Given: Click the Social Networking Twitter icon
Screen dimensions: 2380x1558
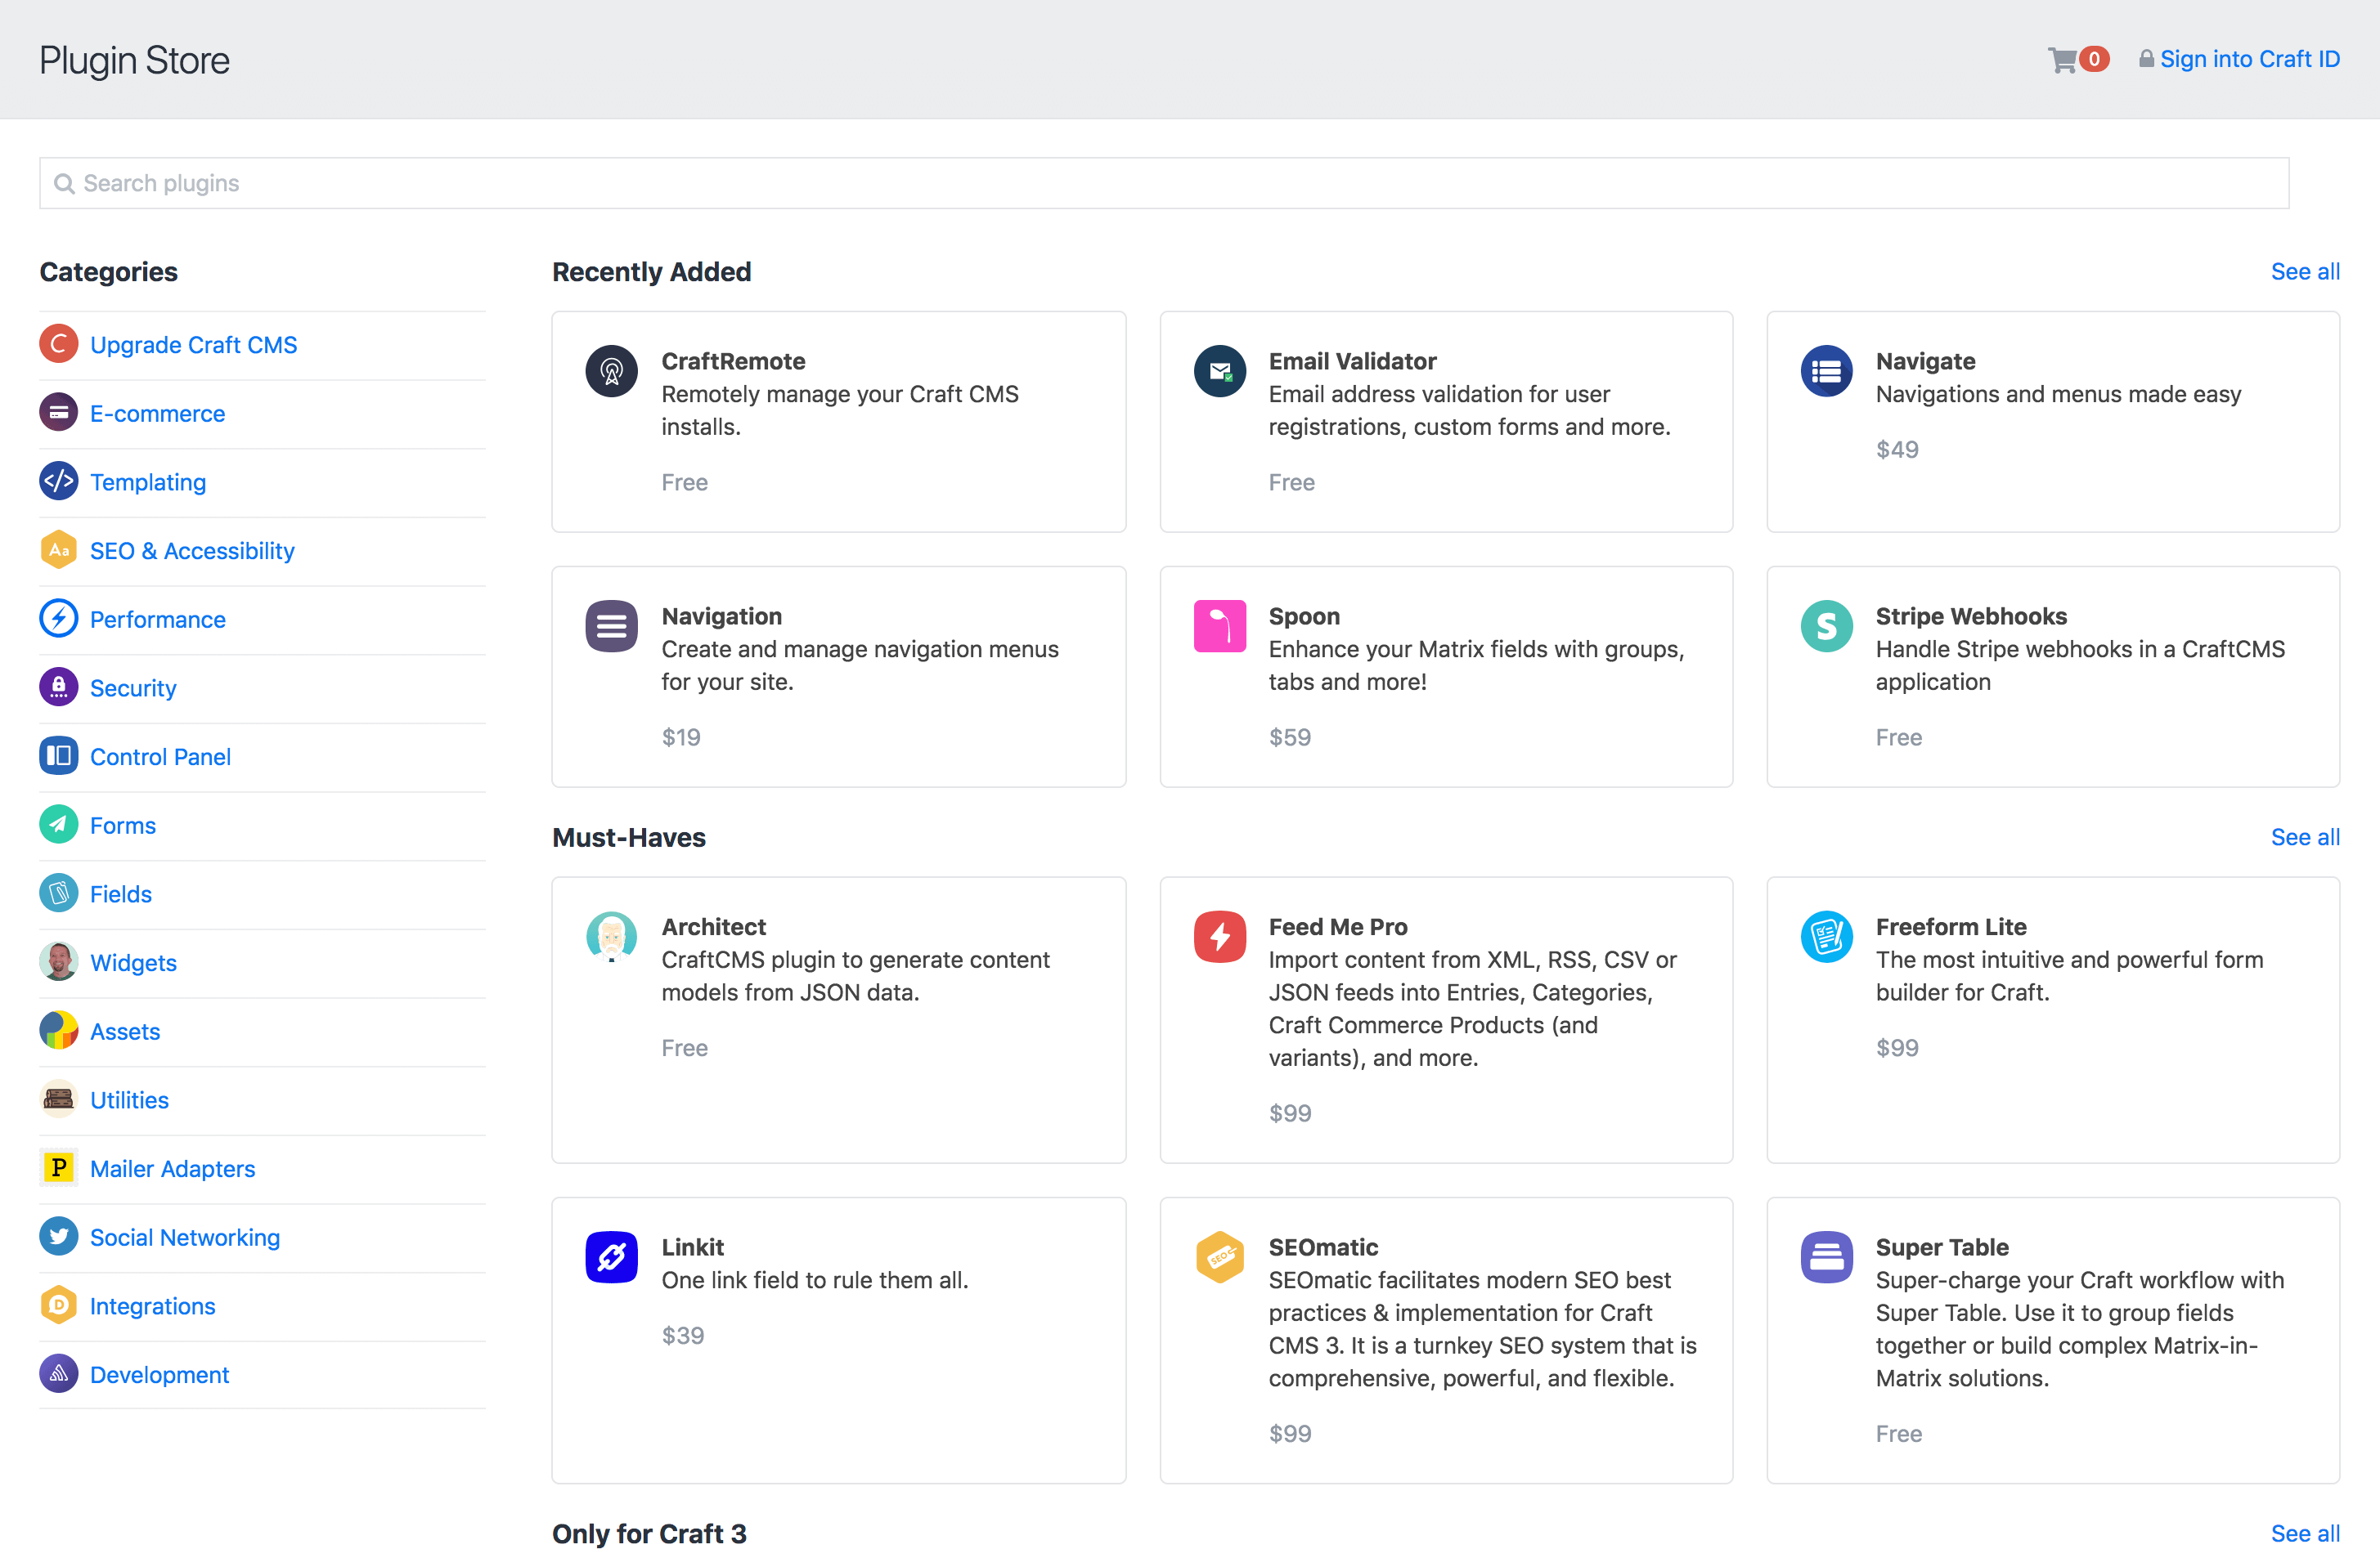Looking at the screenshot, I should 59,1236.
